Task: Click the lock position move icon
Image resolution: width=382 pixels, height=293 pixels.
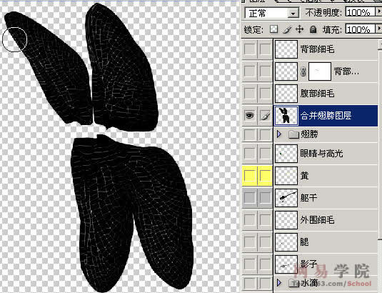Action: [299, 29]
